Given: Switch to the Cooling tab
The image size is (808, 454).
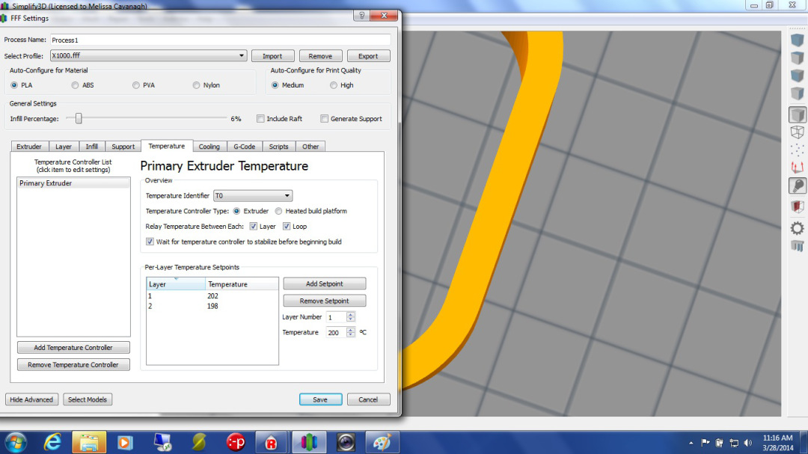Looking at the screenshot, I should (x=209, y=147).
